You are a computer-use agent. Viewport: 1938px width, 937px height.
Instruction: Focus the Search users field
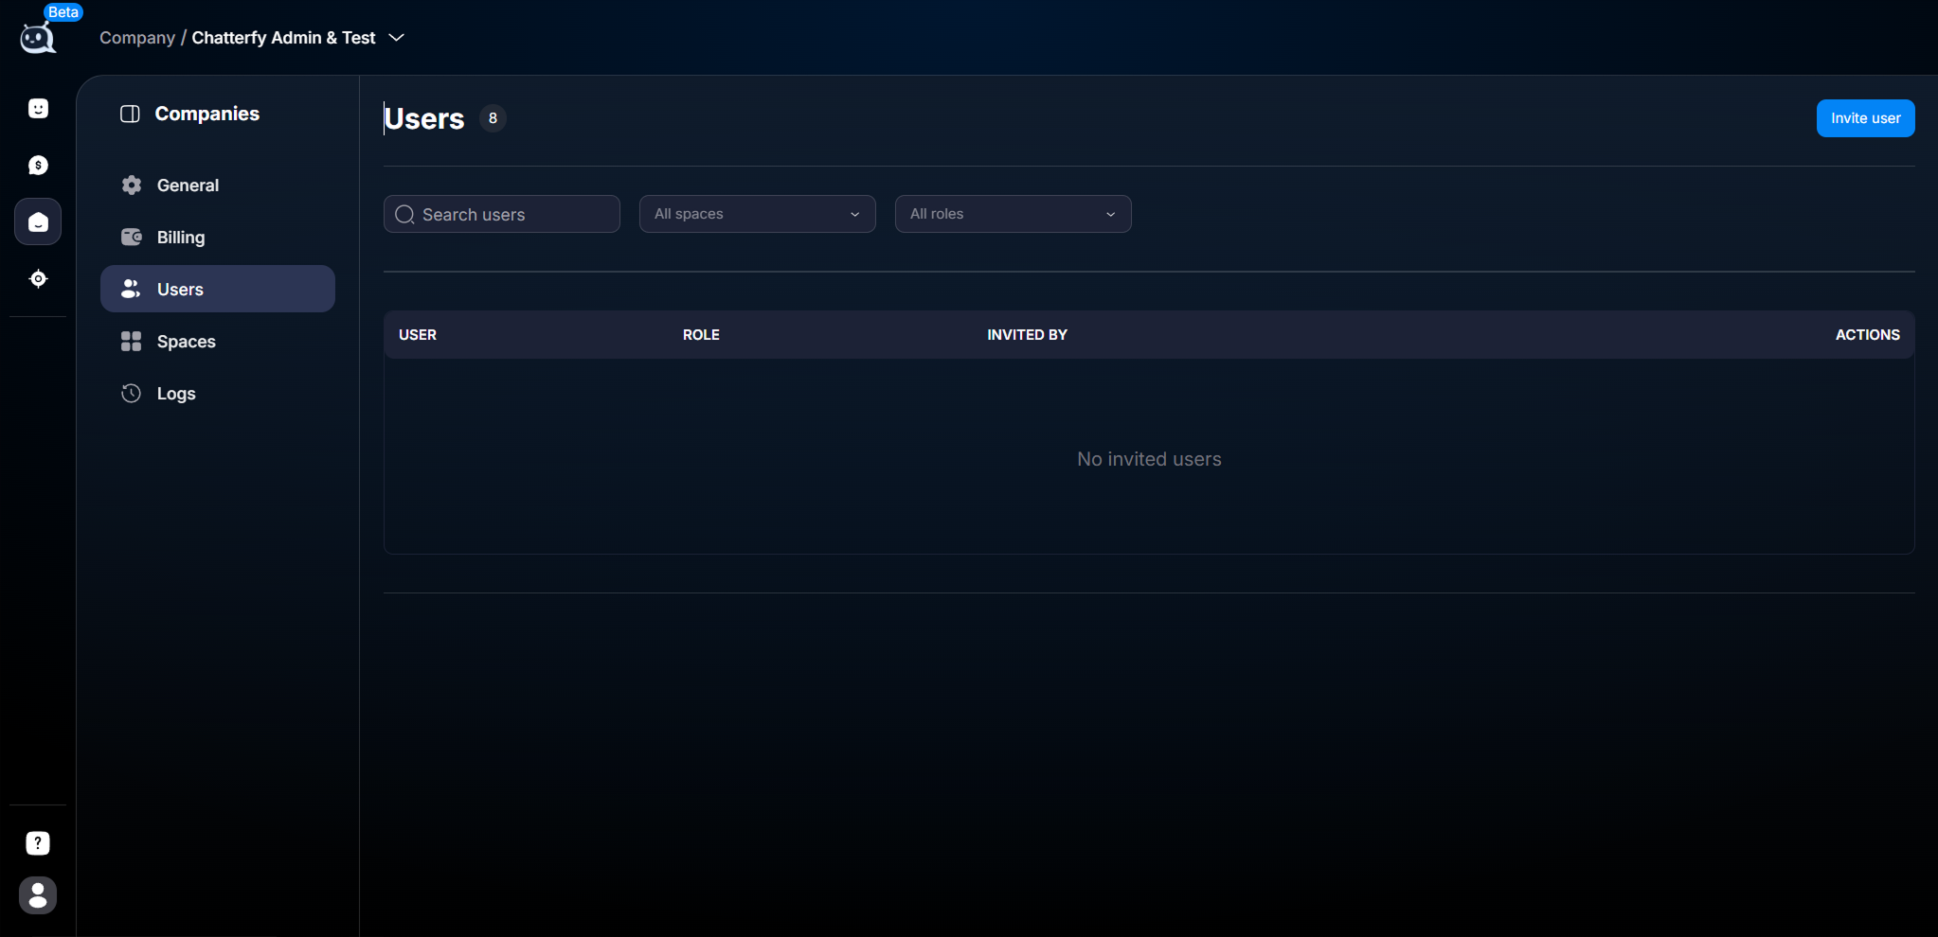[502, 214]
